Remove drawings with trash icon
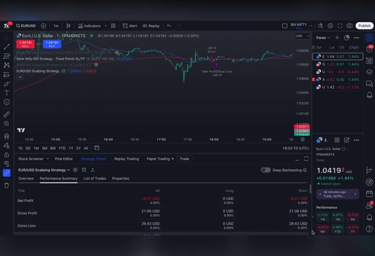Image resolution: width=375 pixels, height=256 pixels. (x=6, y=186)
